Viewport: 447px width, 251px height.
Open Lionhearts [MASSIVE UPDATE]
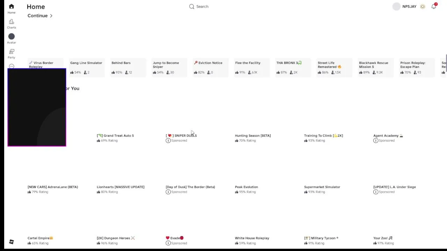[x=120, y=187]
